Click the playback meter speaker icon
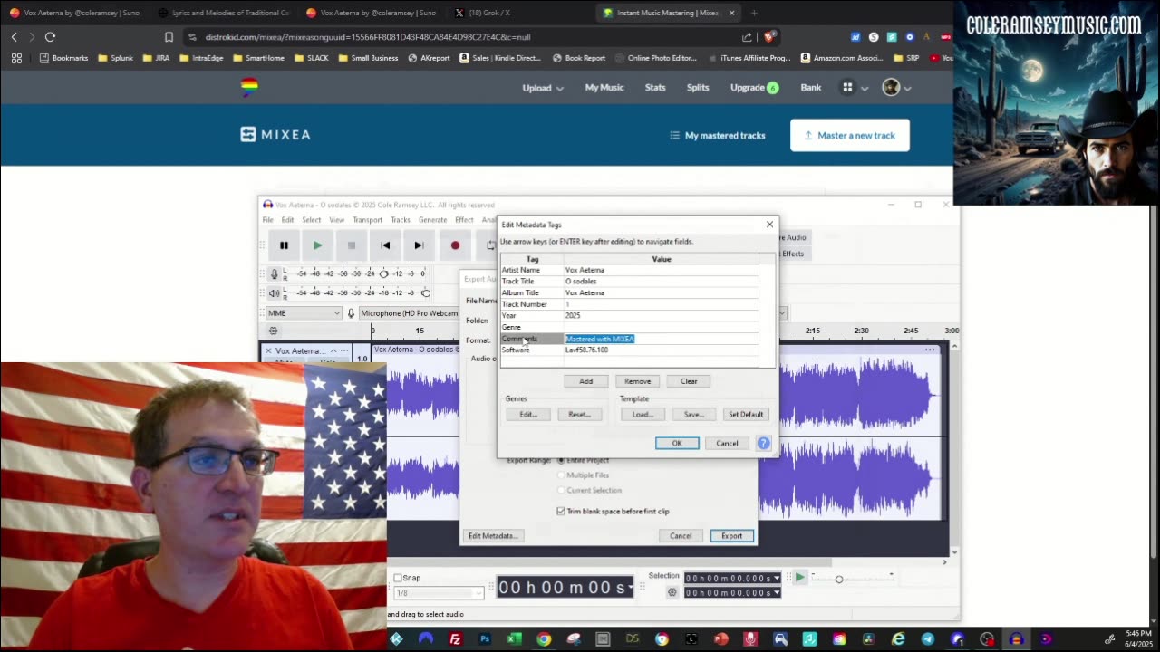1160x652 pixels. (275, 292)
